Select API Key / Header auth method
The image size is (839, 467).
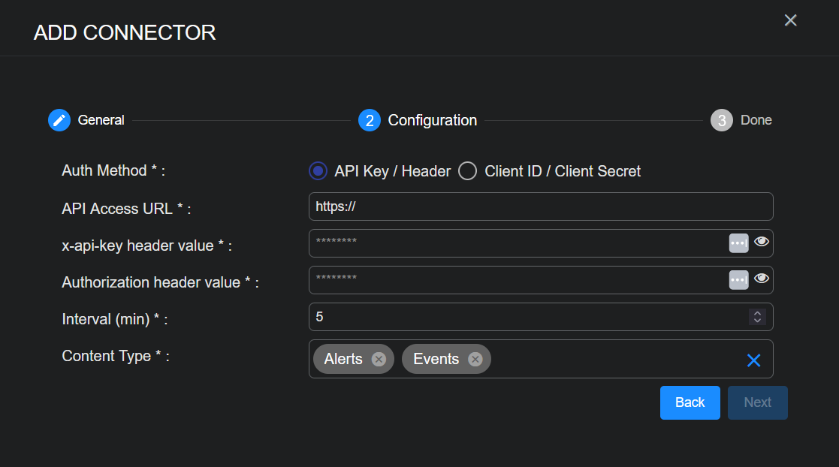318,171
